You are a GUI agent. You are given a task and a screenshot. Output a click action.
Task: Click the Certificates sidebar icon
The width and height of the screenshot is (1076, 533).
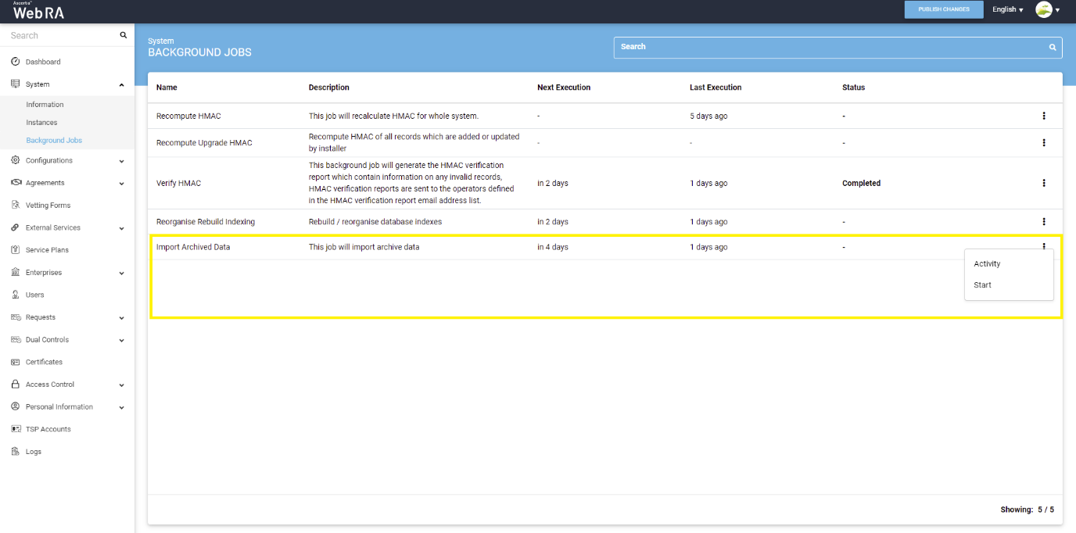point(16,362)
